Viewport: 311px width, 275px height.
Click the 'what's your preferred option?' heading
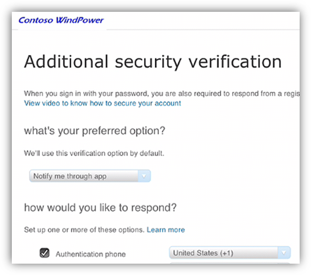point(94,131)
